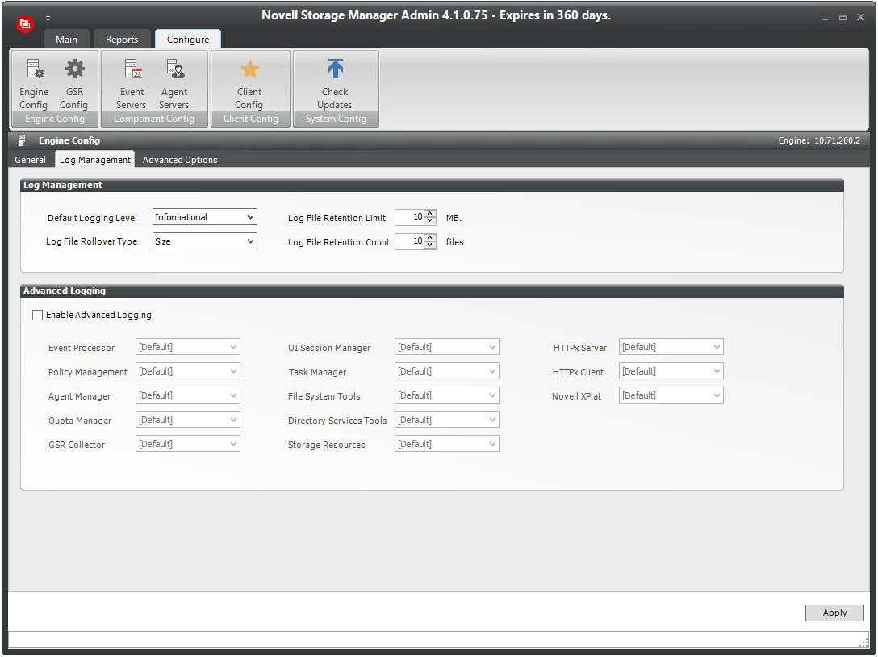Increase Log File Retention Limit value
This screenshot has height=657, width=878.
click(430, 213)
